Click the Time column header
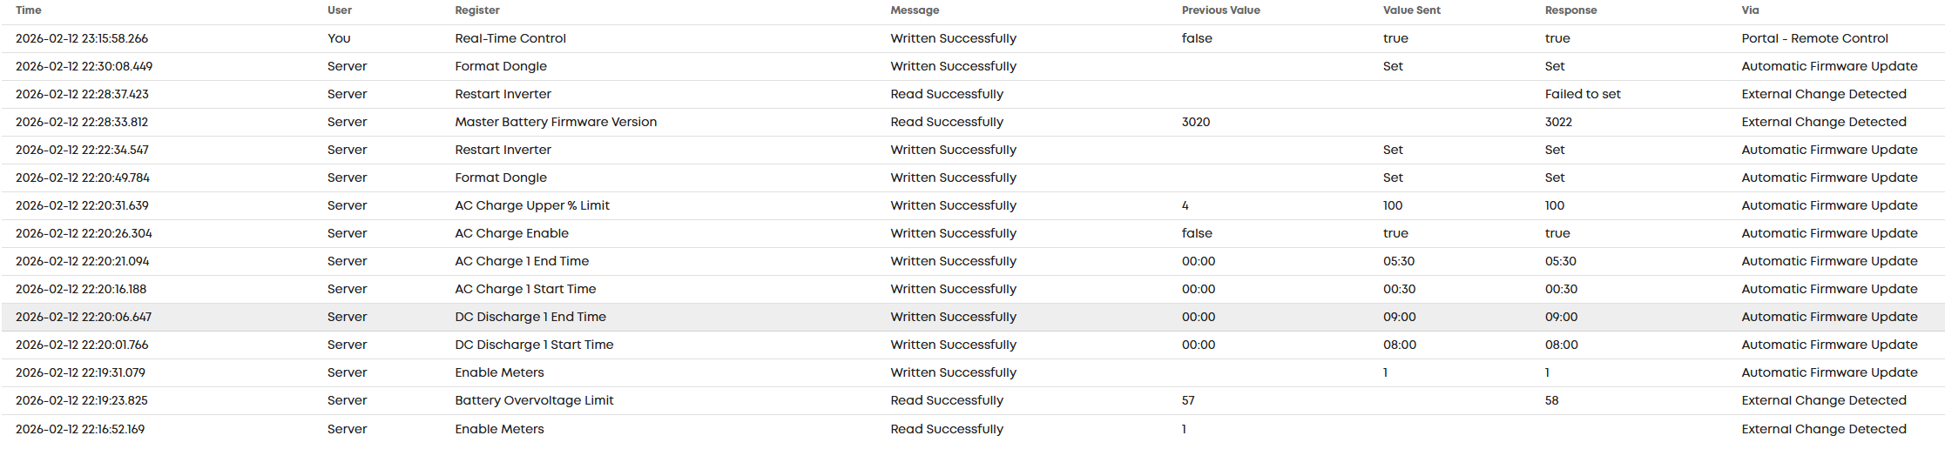The height and width of the screenshot is (449, 1945). coord(29,10)
